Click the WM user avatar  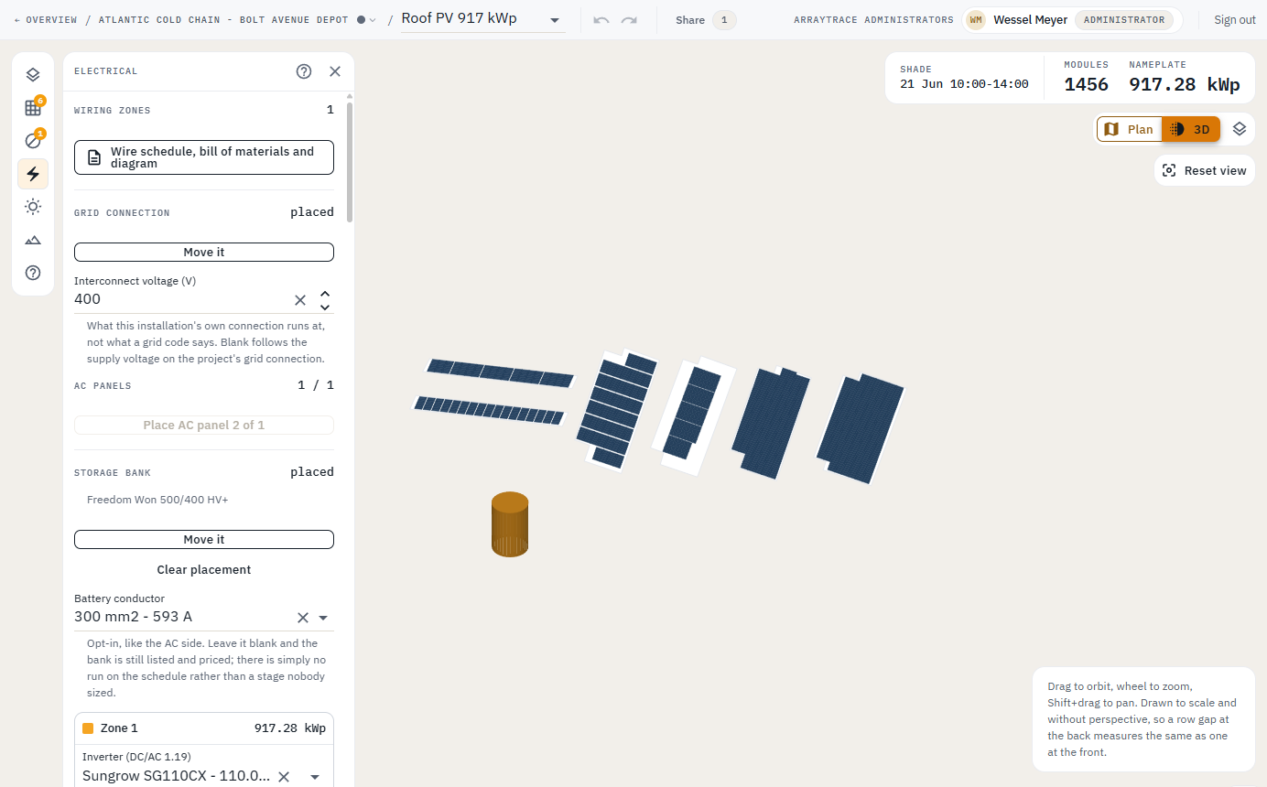976,20
